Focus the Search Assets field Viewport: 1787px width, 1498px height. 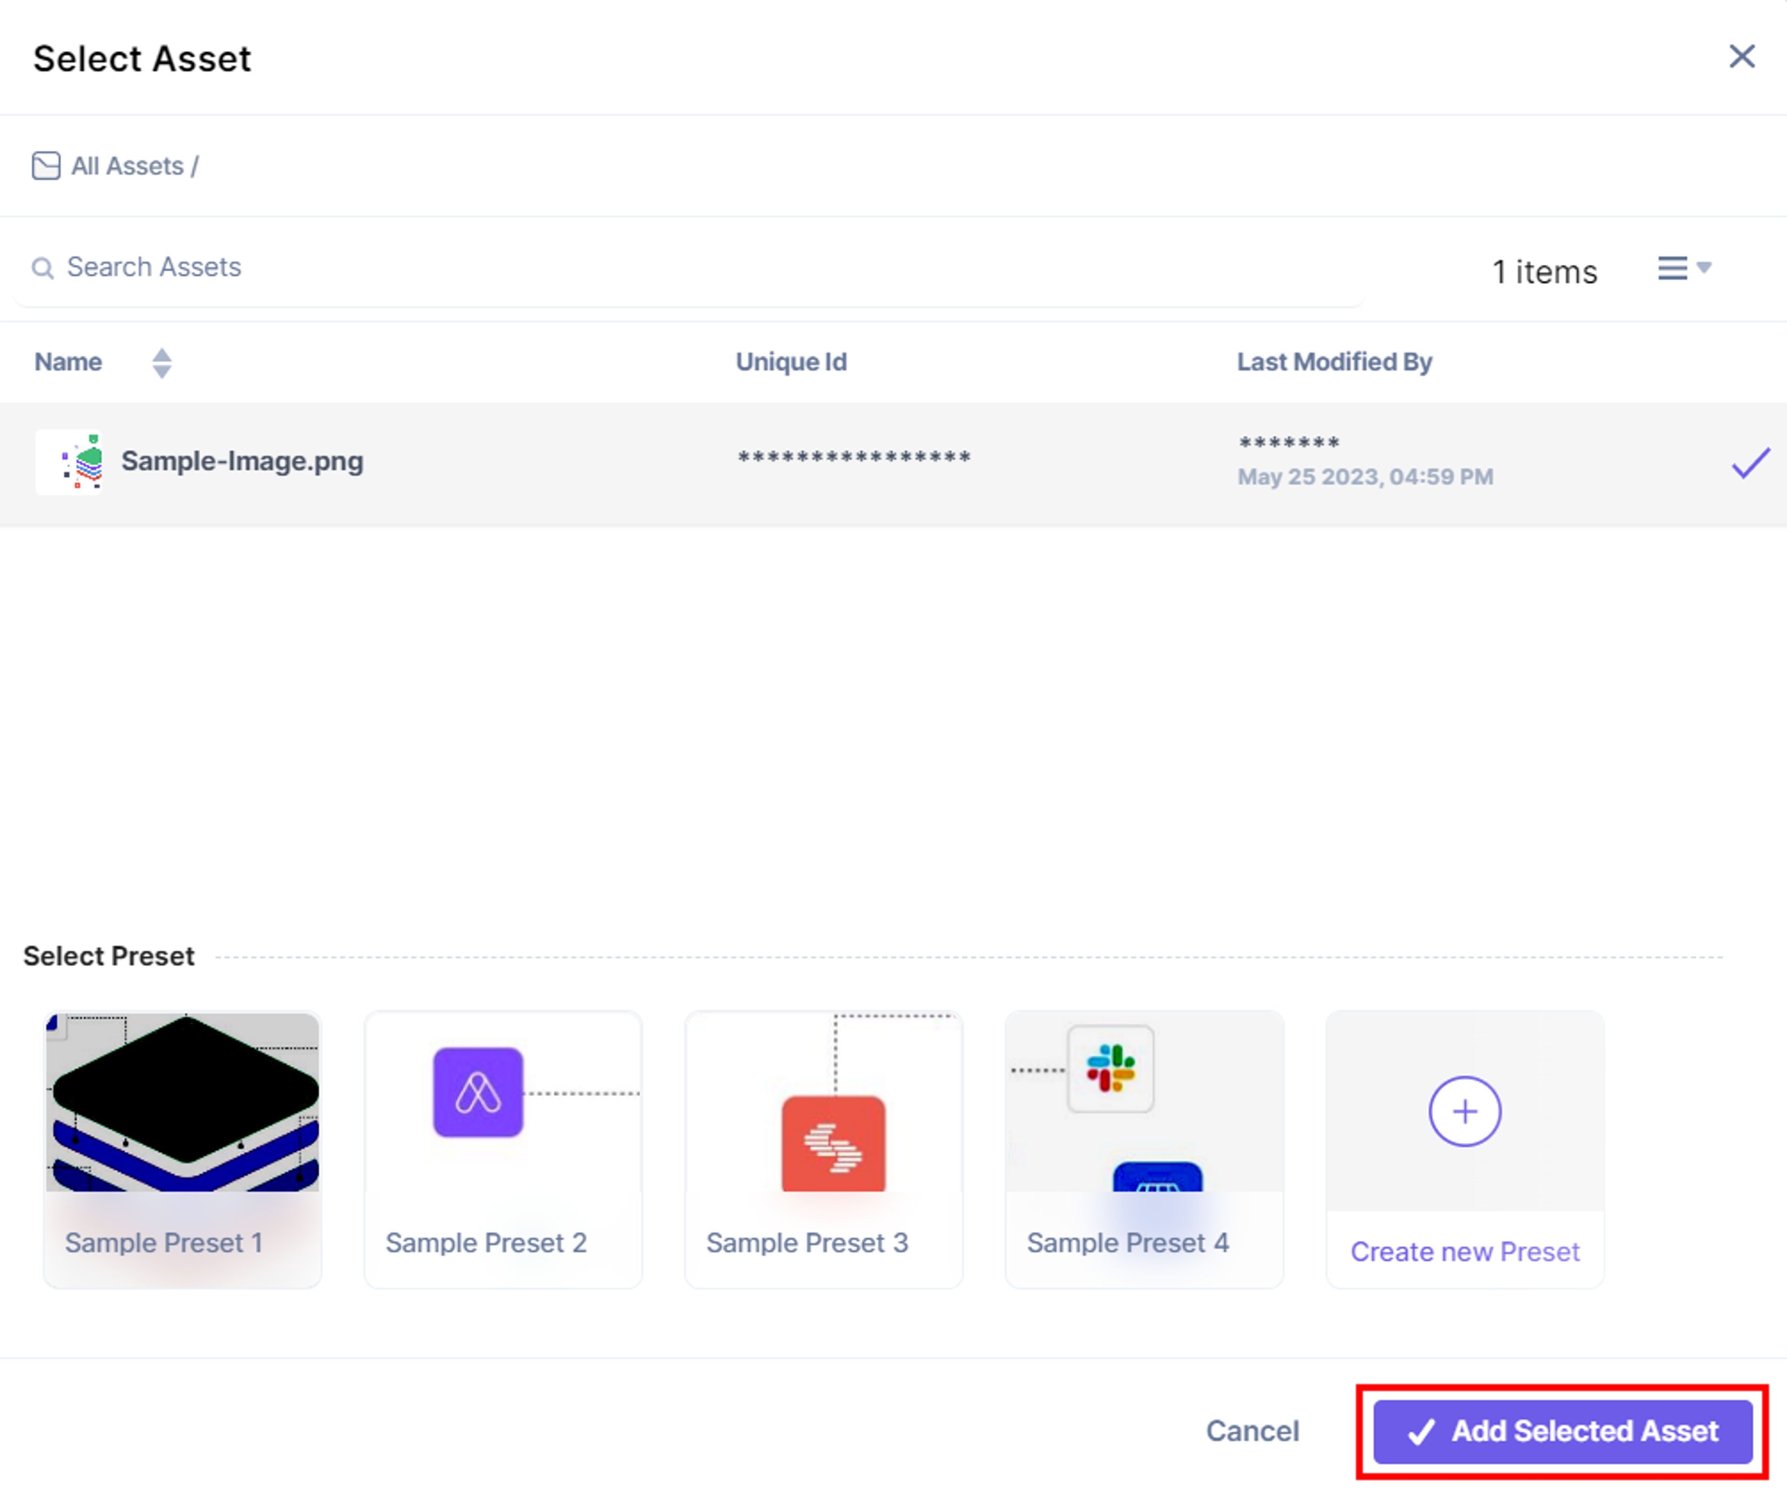(x=689, y=268)
